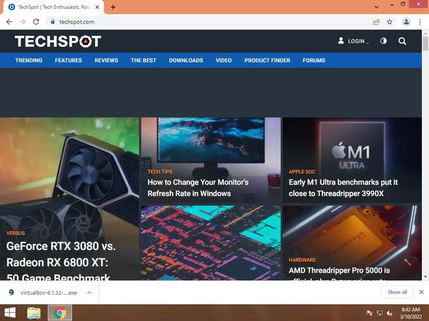The height and width of the screenshot is (321, 429).
Task: Click the network tray icon
Action: coord(380,313)
